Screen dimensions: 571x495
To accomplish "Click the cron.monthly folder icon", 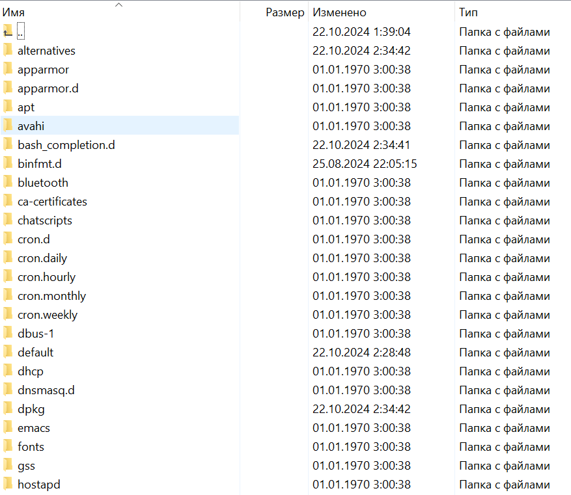I will point(8,296).
